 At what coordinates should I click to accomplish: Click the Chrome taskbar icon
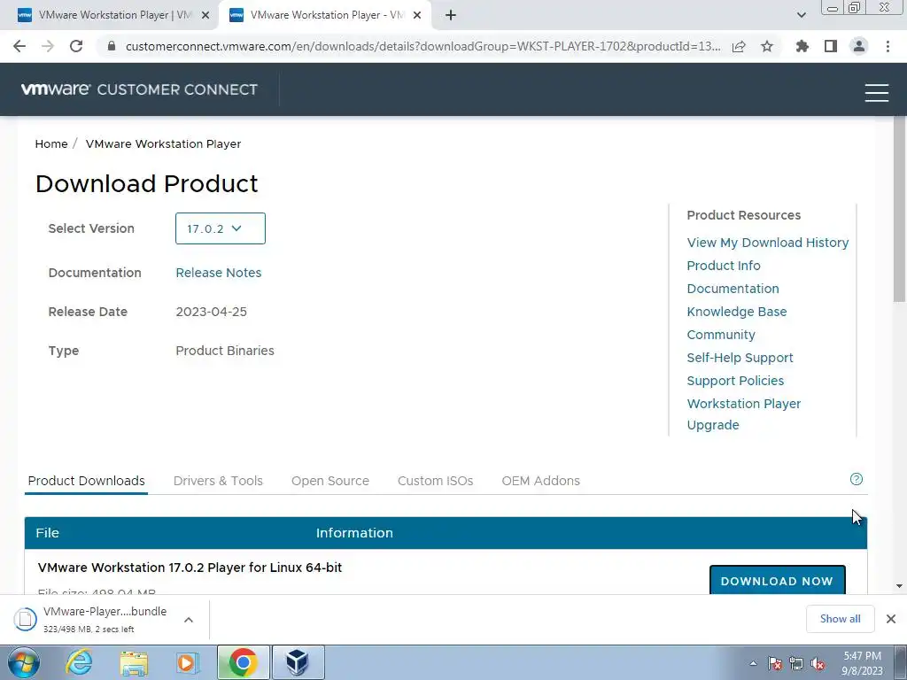click(243, 662)
